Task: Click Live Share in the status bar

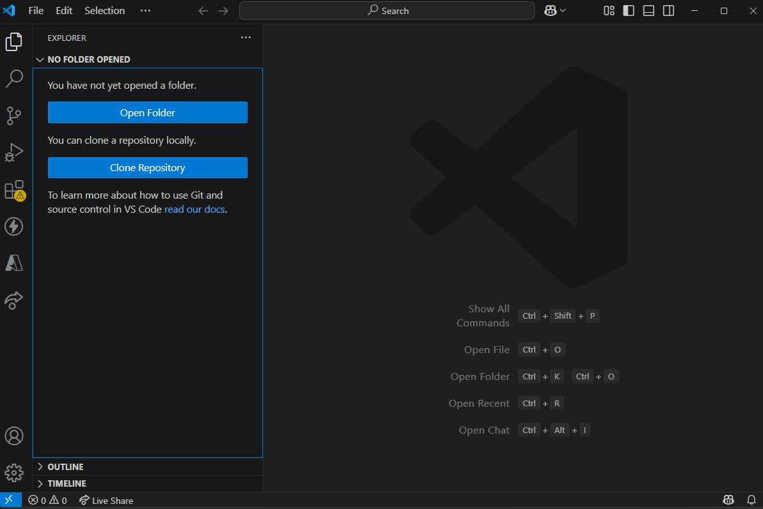Action: pos(106,500)
